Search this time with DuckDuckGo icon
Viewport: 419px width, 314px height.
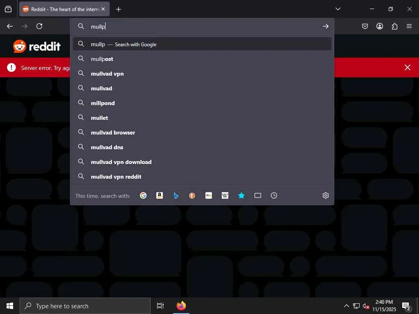[192, 195]
